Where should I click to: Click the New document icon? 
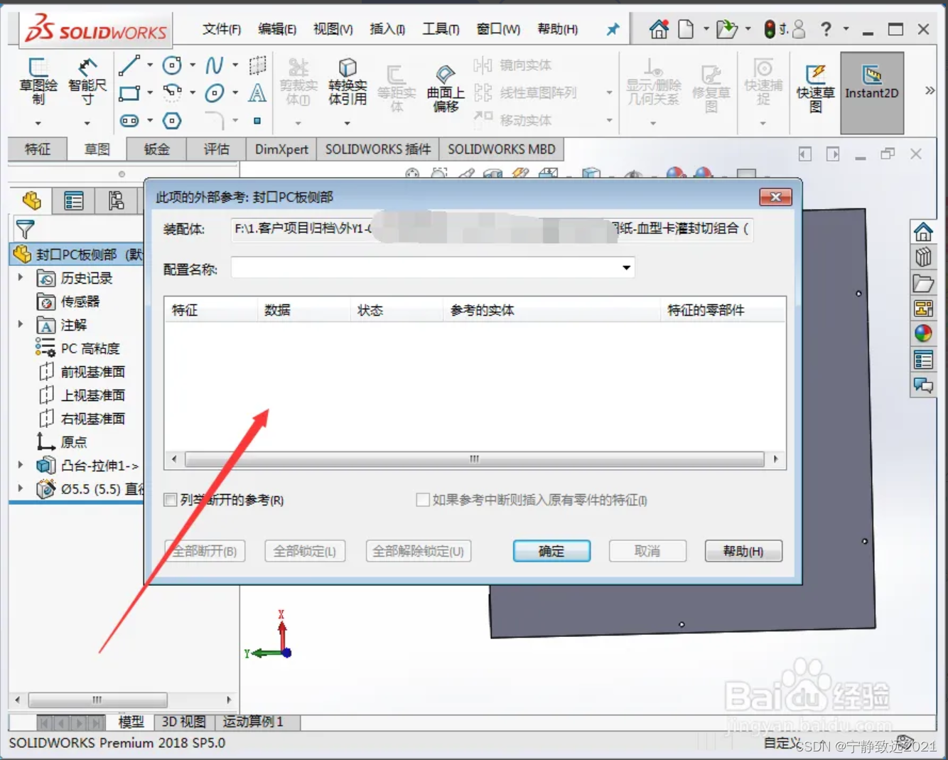pyautogui.click(x=686, y=29)
